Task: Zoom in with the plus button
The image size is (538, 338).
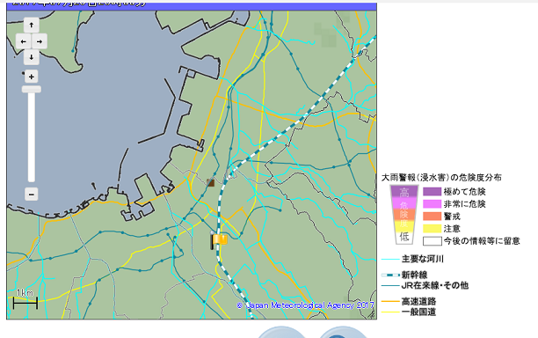Action: (x=32, y=77)
